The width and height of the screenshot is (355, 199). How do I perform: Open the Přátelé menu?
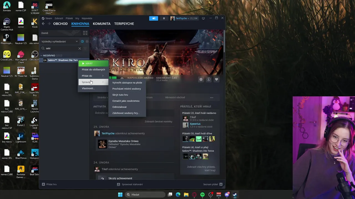tap(69, 18)
